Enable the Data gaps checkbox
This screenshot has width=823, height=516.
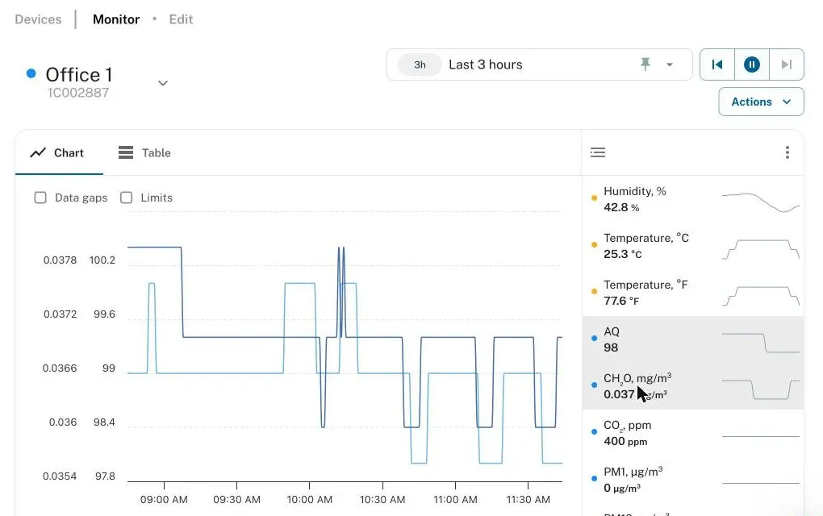click(40, 198)
